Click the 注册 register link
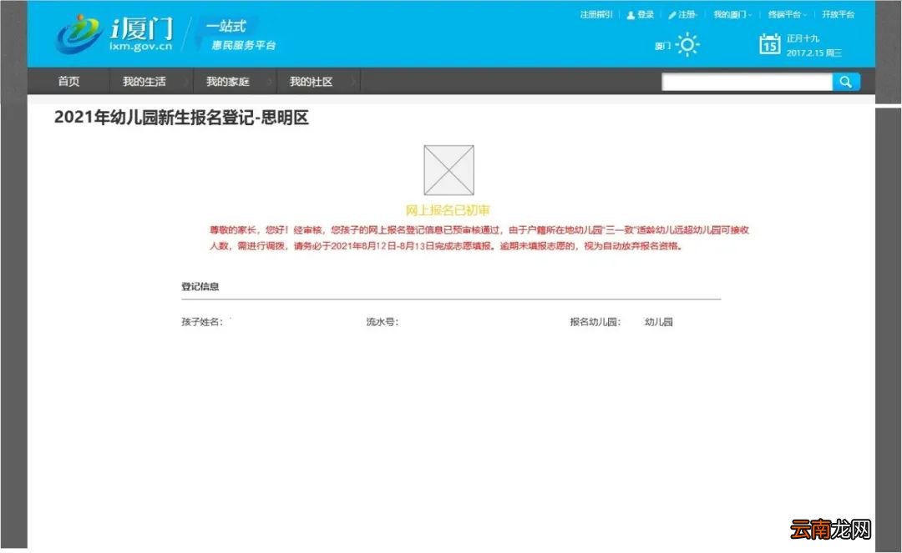The image size is (902, 553). (x=682, y=14)
